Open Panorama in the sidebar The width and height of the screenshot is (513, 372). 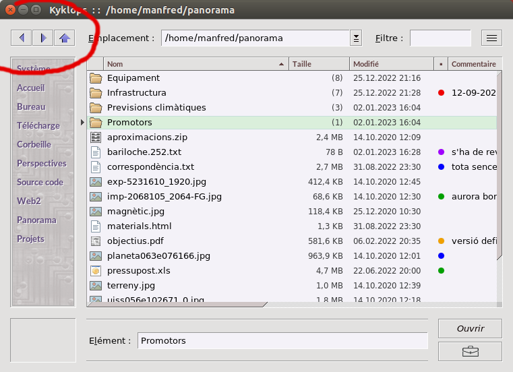[36, 220]
